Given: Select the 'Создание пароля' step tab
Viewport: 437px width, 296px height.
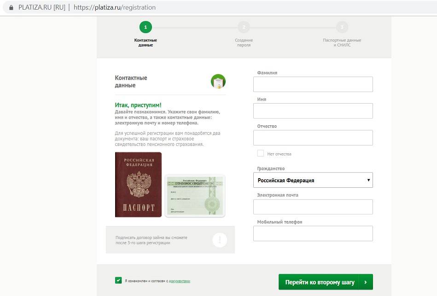Looking at the screenshot, I should click(244, 43).
